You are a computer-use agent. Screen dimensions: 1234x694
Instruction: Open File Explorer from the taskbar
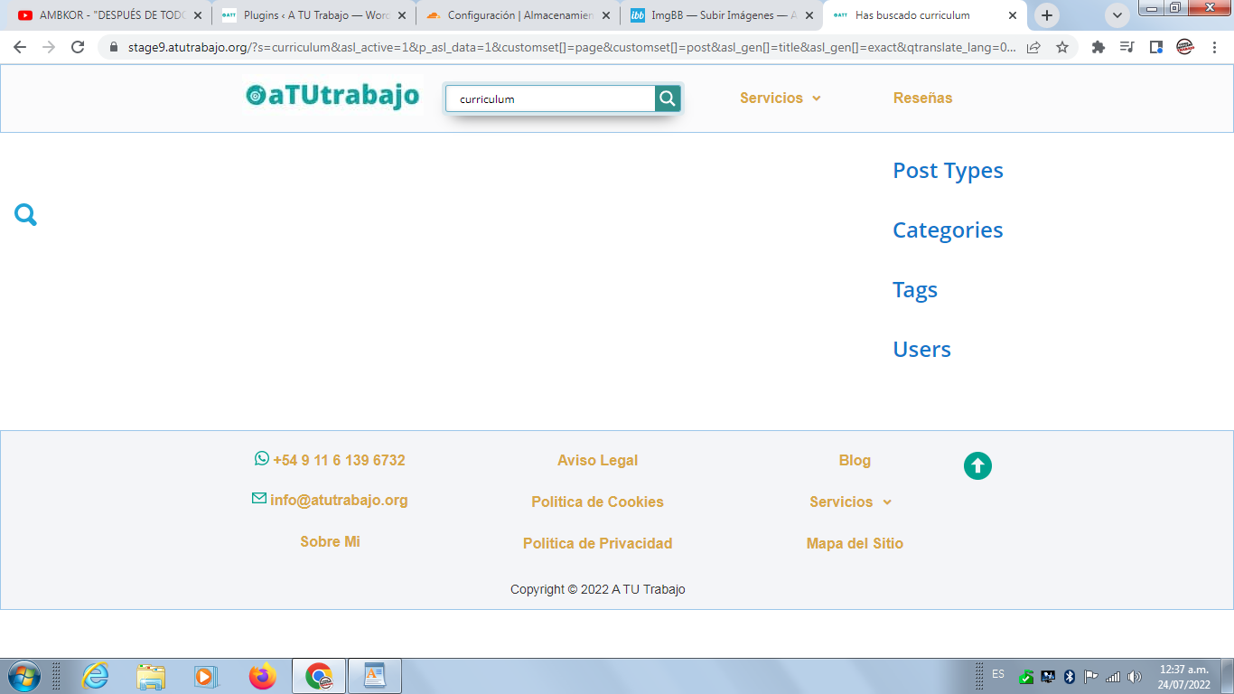tap(151, 676)
